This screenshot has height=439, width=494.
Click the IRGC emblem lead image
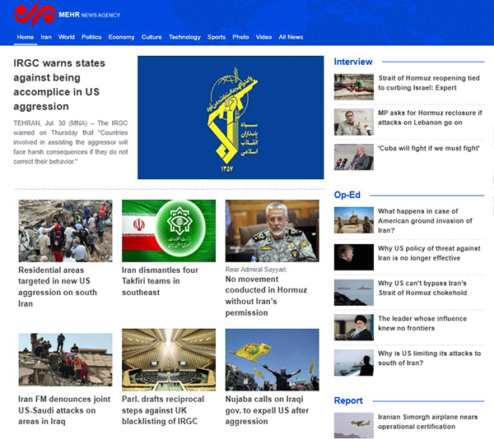tap(231, 118)
